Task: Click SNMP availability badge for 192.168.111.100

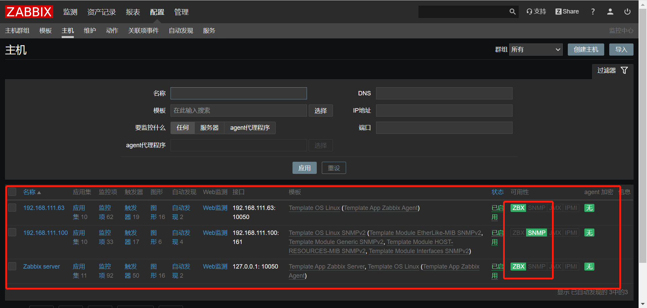Action: [536, 233]
